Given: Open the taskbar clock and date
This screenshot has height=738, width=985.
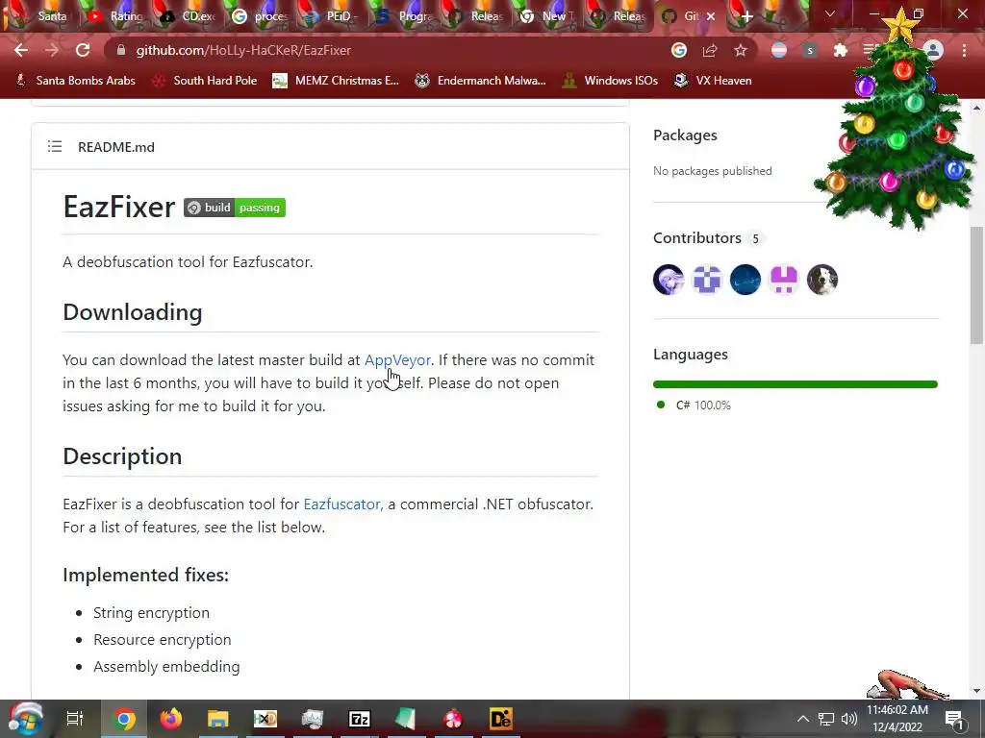Looking at the screenshot, I should (897, 719).
